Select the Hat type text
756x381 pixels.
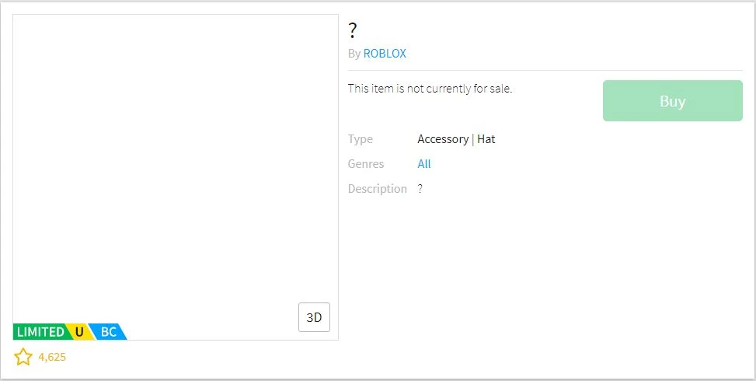click(x=486, y=139)
